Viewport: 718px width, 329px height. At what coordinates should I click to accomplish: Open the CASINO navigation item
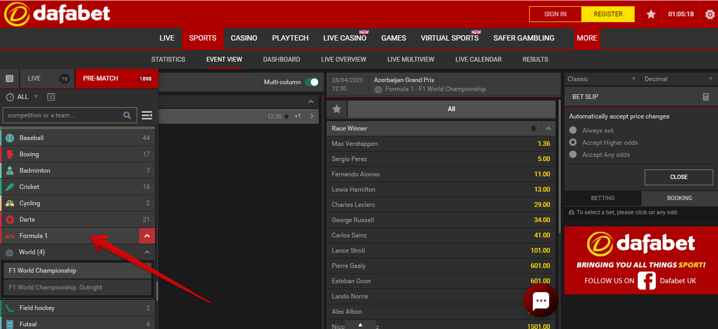pos(244,38)
